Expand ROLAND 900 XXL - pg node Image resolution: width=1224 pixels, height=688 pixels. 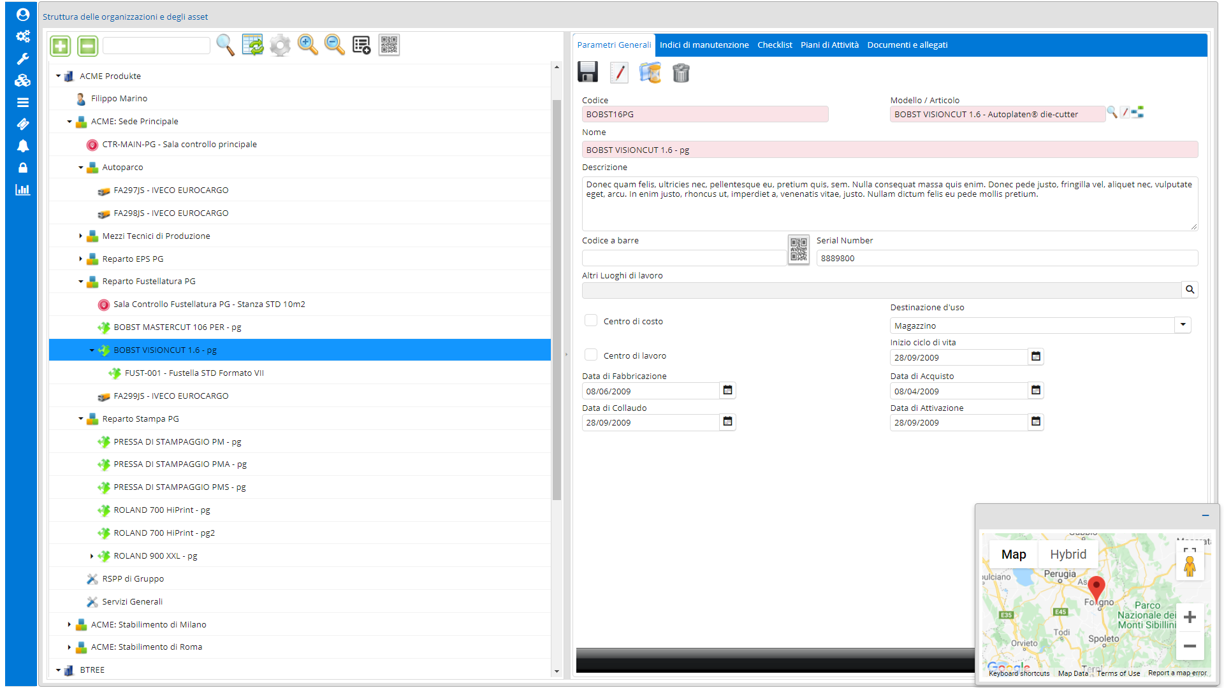[x=92, y=555]
